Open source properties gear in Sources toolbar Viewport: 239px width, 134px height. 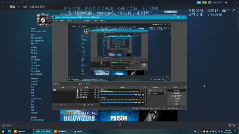[x=85, y=105]
